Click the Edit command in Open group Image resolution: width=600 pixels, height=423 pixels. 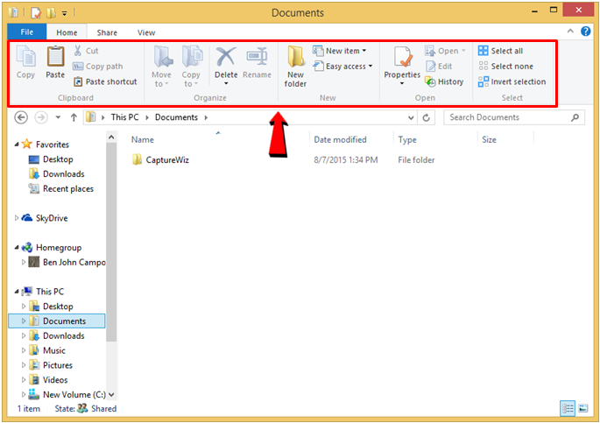coord(440,67)
